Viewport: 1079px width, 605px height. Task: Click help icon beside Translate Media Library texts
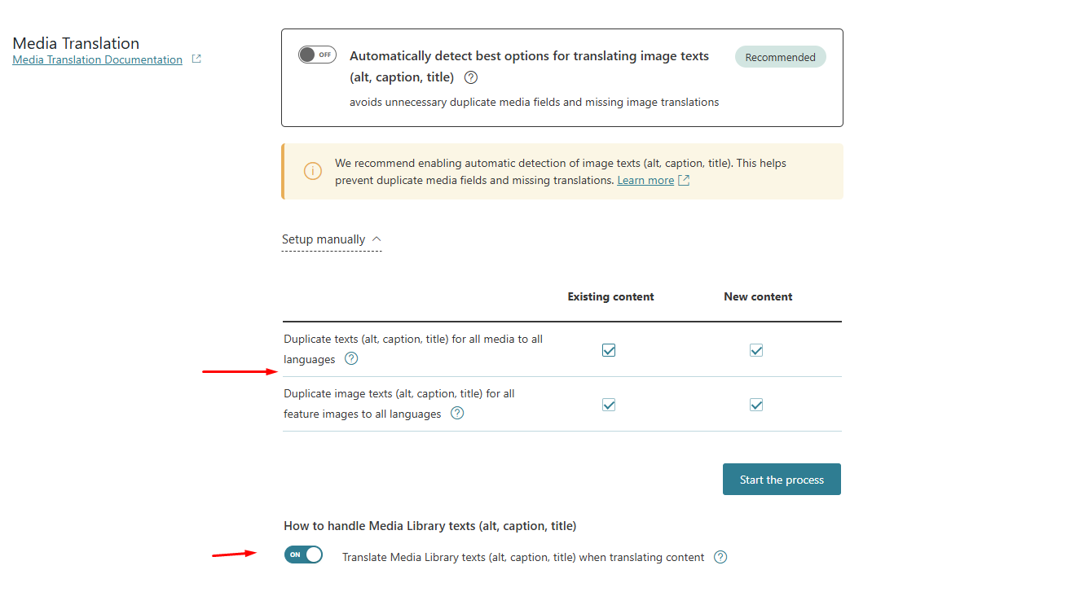click(720, 558)
